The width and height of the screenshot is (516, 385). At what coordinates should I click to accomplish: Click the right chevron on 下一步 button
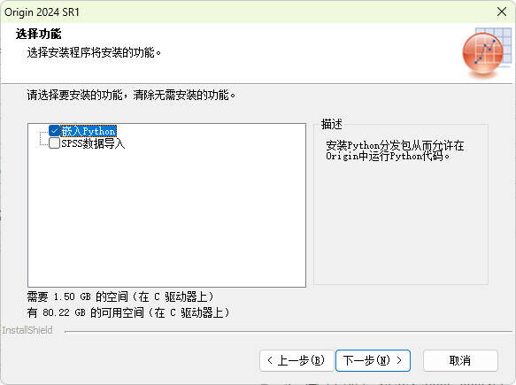[399, 360]
